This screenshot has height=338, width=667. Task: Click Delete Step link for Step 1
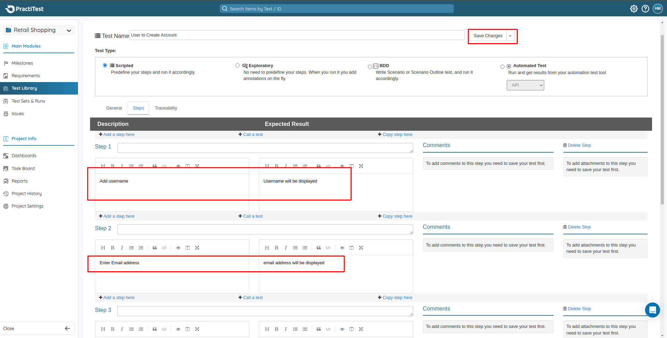pos(577,145)
